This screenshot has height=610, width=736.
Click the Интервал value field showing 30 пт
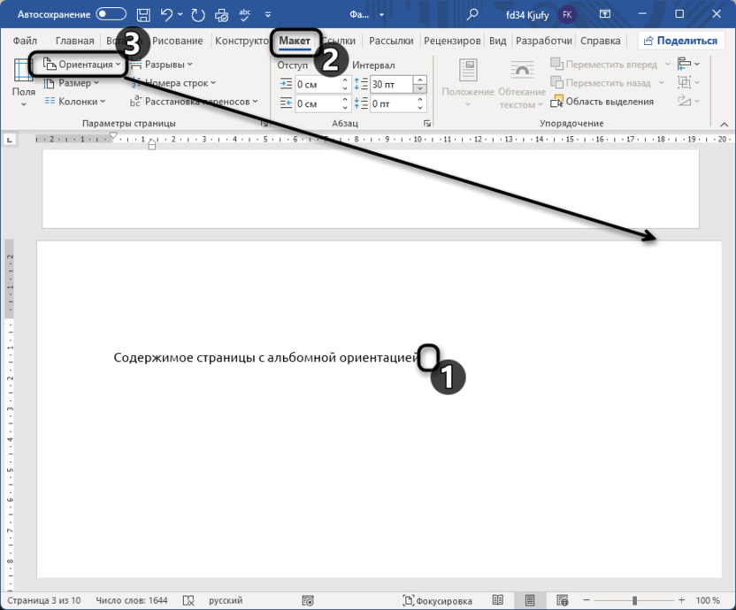pyautogui.click(x=393, y=83)
